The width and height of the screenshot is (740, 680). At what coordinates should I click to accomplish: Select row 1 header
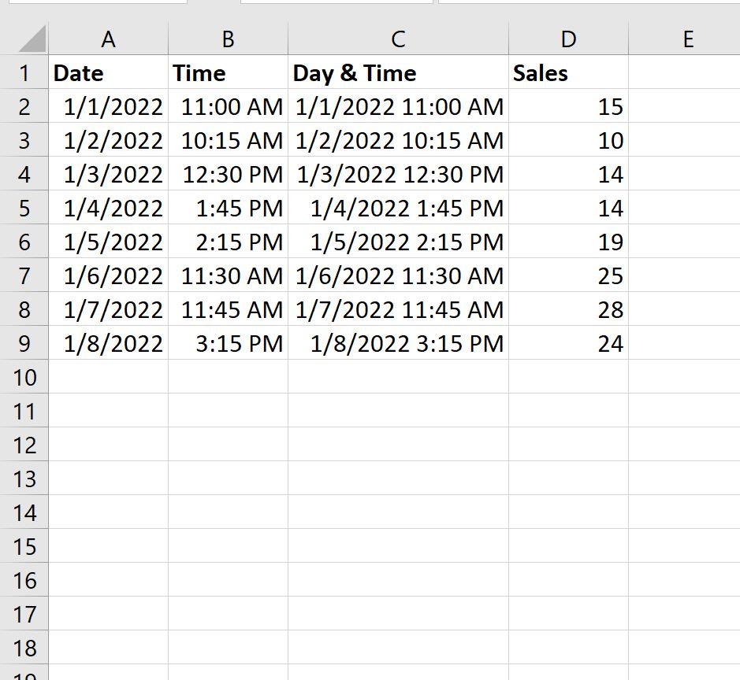point(24,72)
